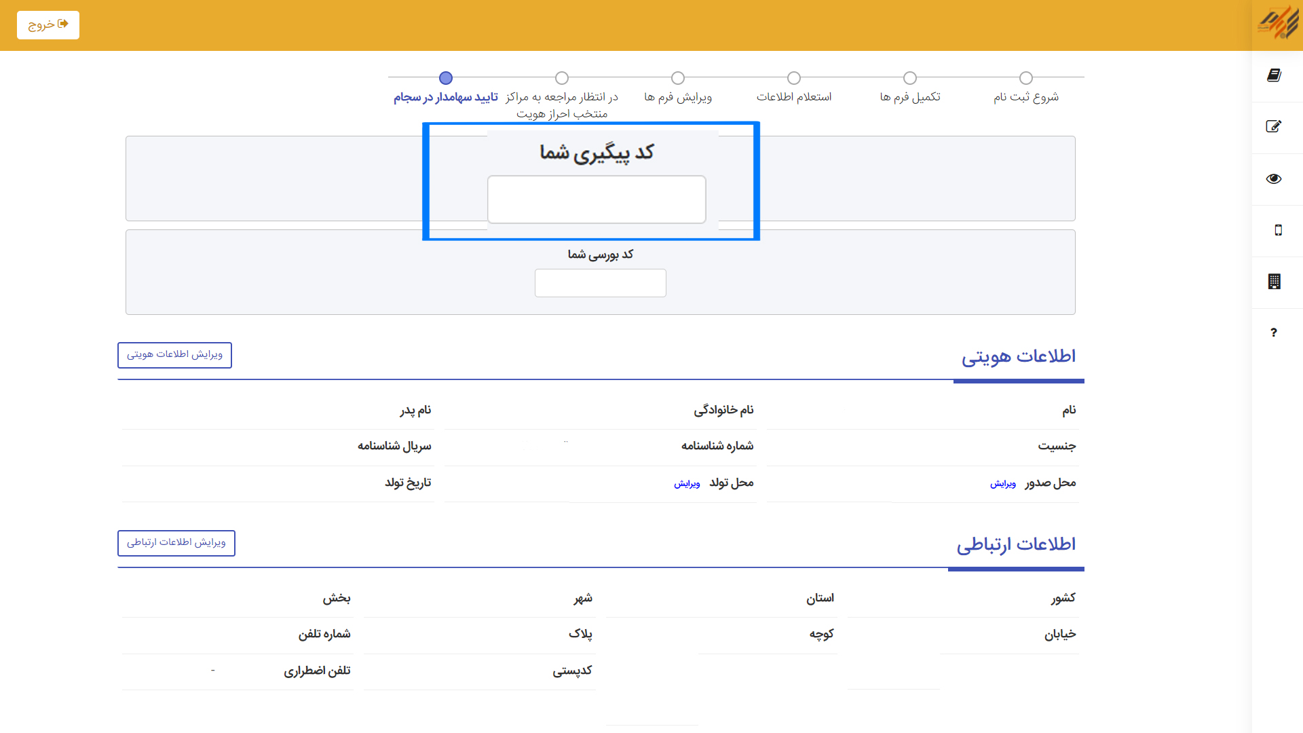Image resolution: width=1303 pixels, height=733 pixels.
Task: Click the ویرایش فرم ها step label
Action: [678, 97]
